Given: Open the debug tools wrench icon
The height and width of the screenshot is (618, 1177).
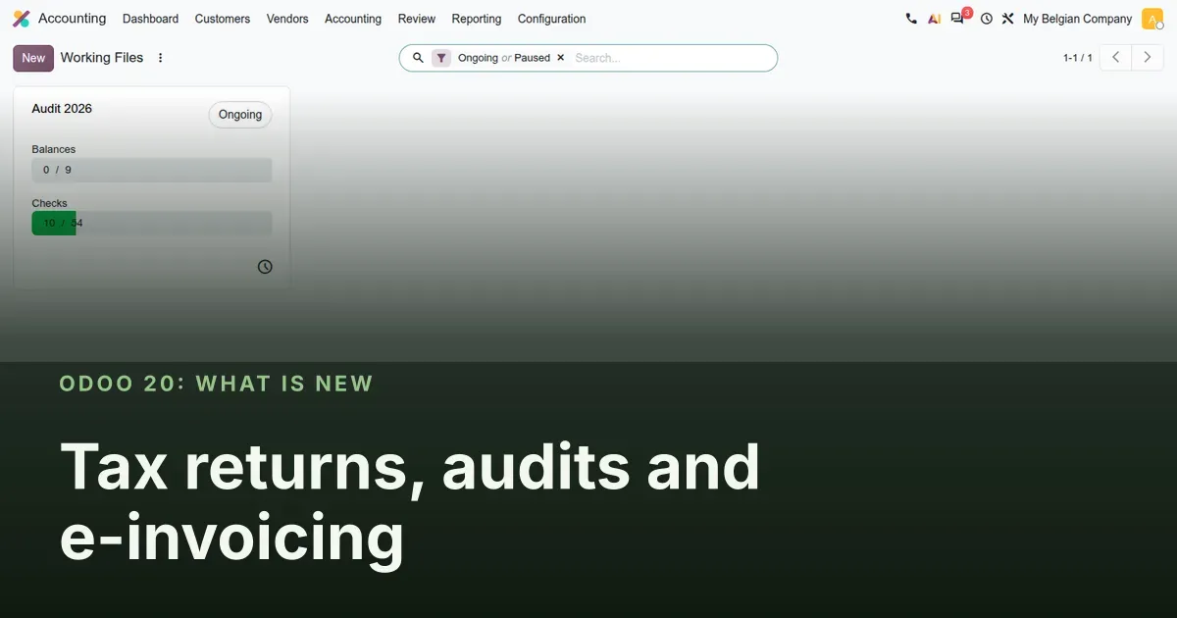Looking at the screenshot, I should (x=1007, y=19).
